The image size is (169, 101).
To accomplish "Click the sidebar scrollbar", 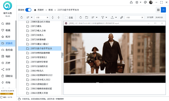I will click(x=16, y=50).
